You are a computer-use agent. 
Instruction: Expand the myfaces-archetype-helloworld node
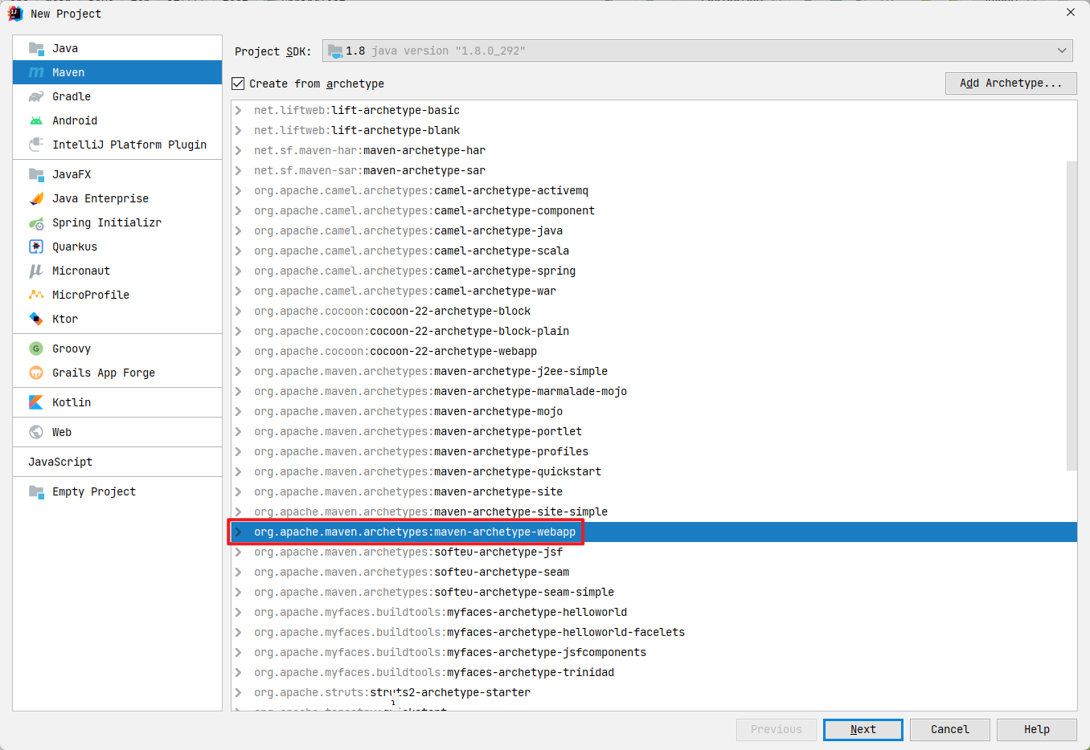tap(238, 612)
